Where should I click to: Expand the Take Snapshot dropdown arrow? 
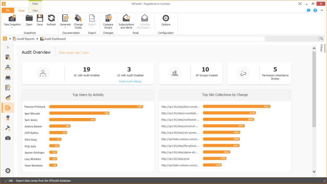12,28
